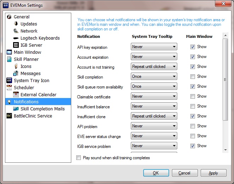Check Show for API problem
Viewport: 234px width, 184px height.
point(193,126)
